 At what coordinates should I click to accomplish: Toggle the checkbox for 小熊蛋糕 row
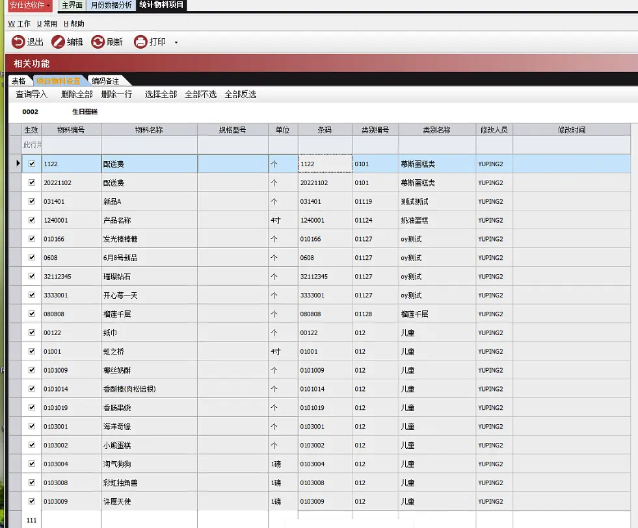(32, 445)
